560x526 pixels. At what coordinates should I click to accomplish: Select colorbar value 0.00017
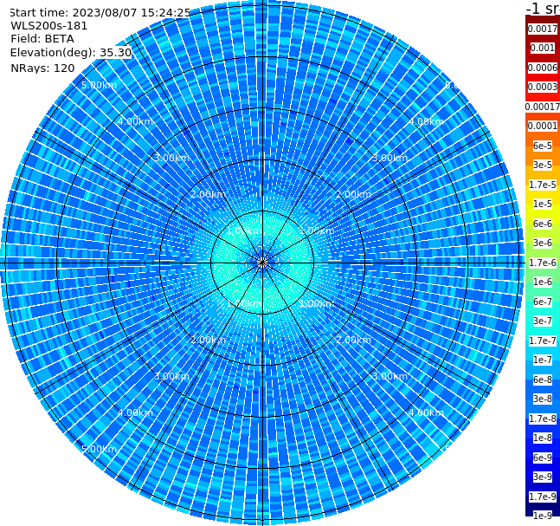pos(543,107)
